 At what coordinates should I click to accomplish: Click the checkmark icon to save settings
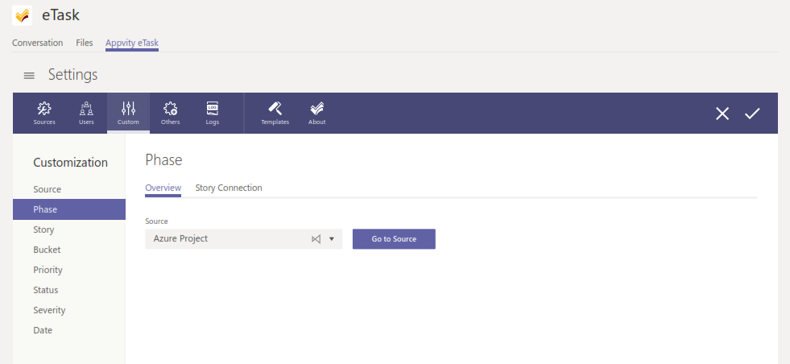coord(752,114)
